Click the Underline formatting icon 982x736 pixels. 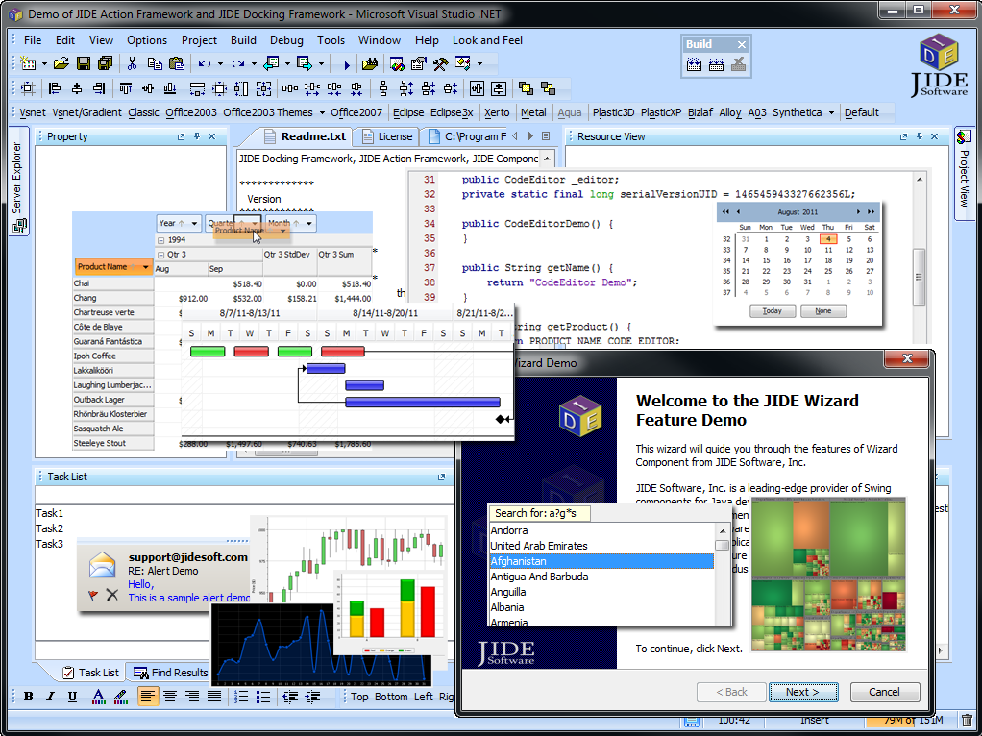click(x=72, y=697)
